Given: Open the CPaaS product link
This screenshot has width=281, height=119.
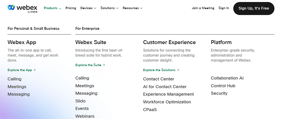Looking at the screenshot, I should 150,109.
